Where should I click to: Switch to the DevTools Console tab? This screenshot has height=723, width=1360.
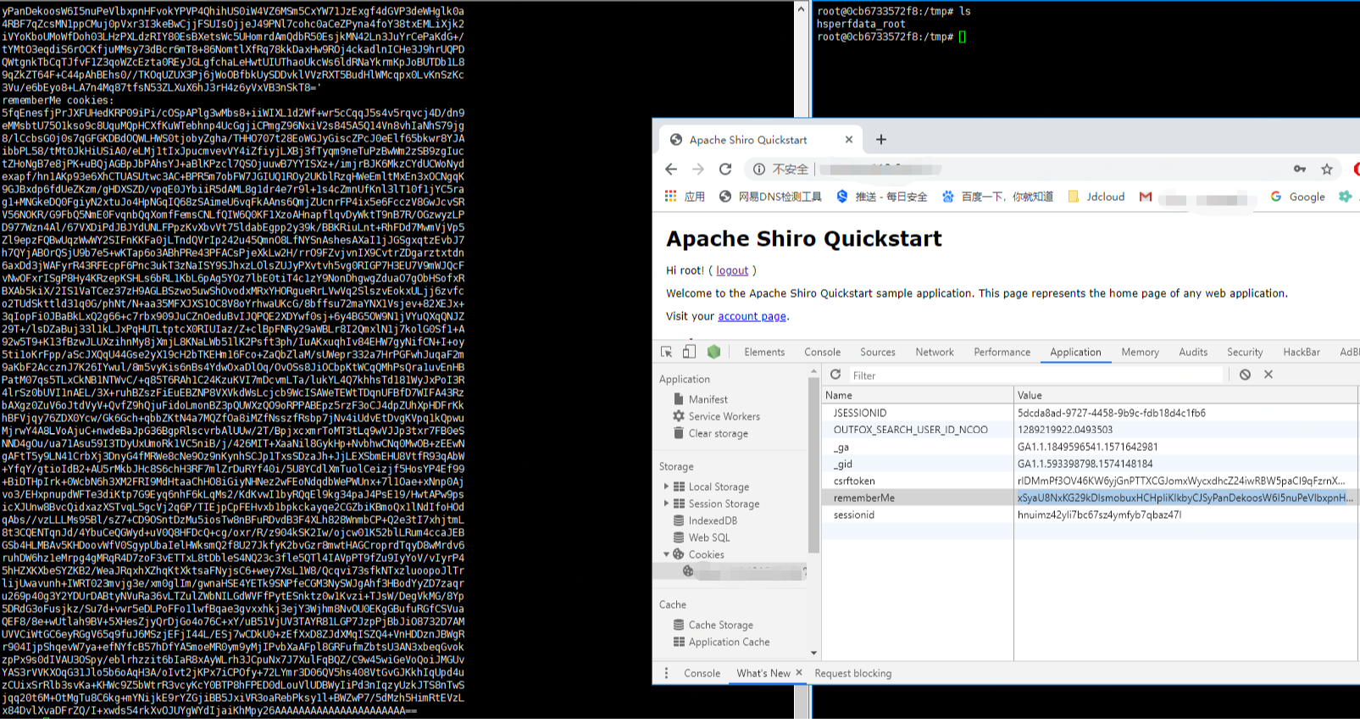822,352
